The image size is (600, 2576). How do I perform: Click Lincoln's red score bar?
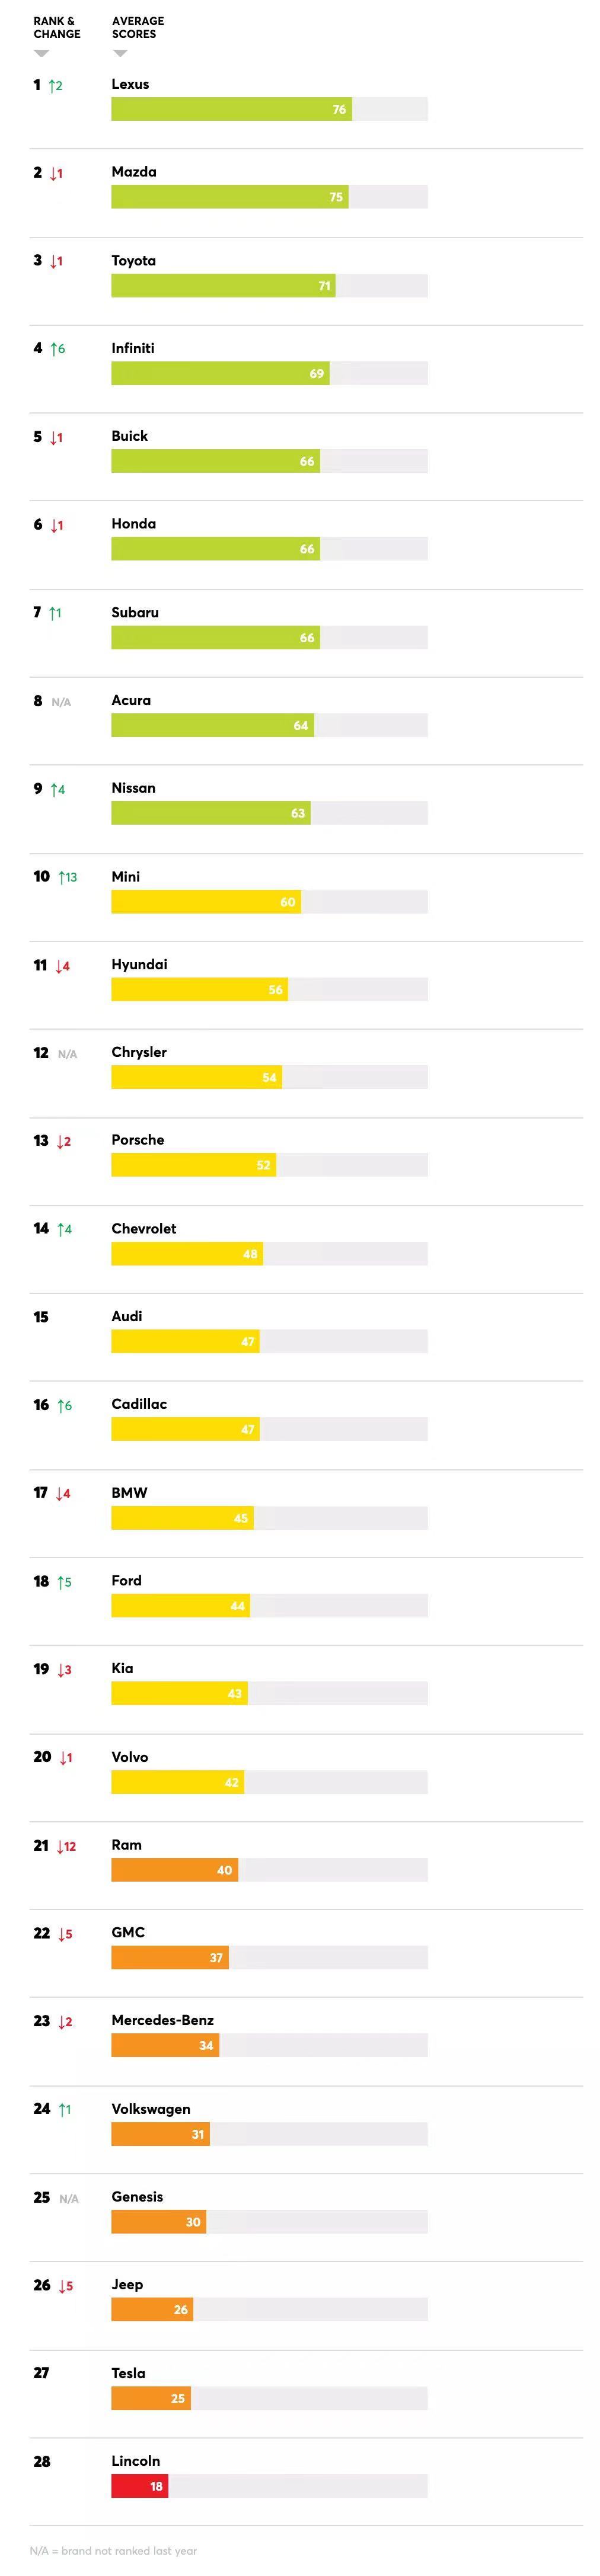pyautogui.click(x=139, y=2486)
